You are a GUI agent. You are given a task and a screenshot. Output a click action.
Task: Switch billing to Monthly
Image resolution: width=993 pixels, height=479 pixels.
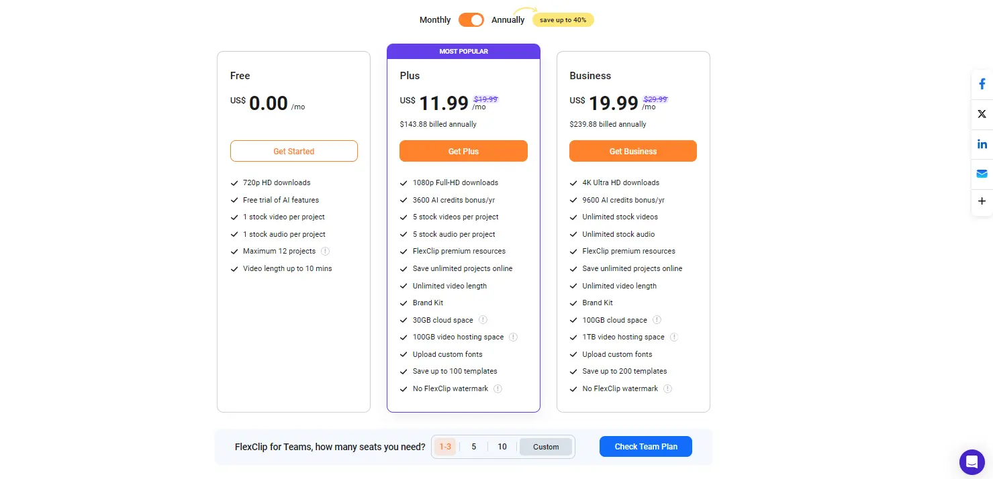pos(434,19)
